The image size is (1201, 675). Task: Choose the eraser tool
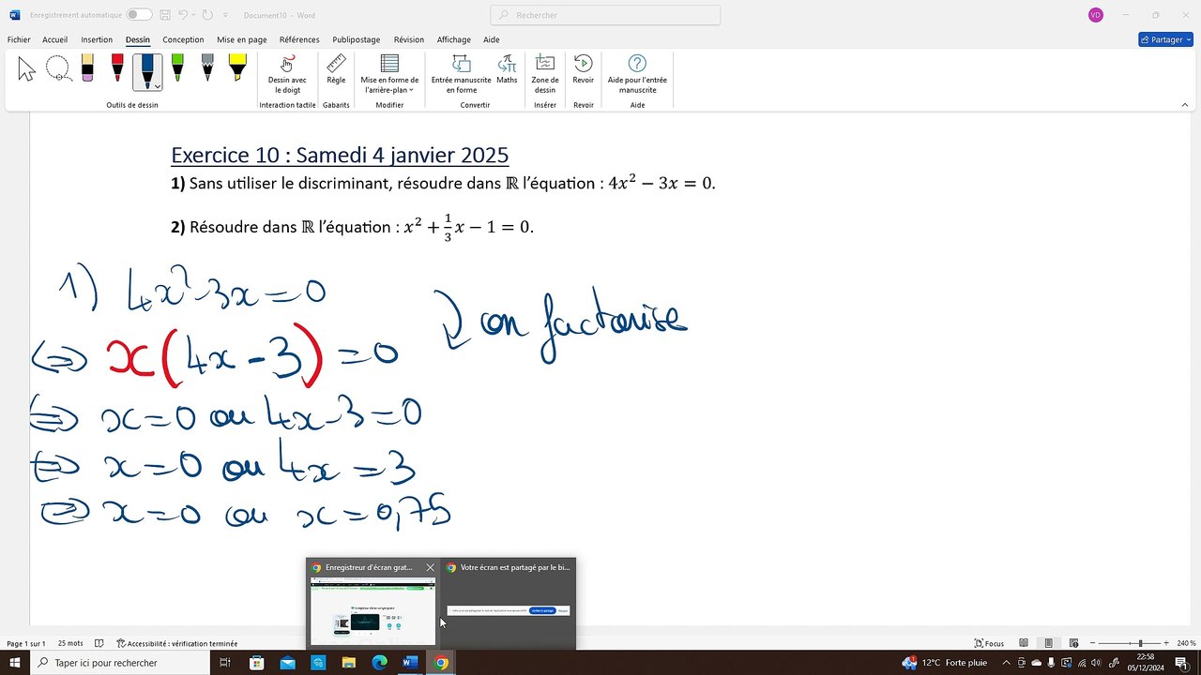(x=87, y=67)
